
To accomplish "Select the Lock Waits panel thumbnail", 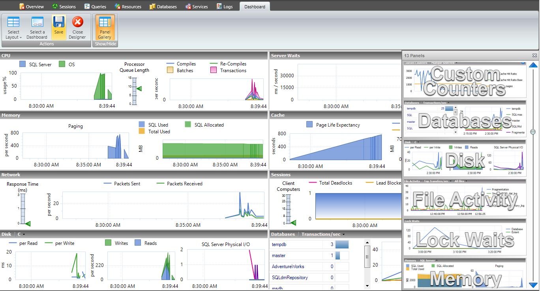I will pos(465,237).
